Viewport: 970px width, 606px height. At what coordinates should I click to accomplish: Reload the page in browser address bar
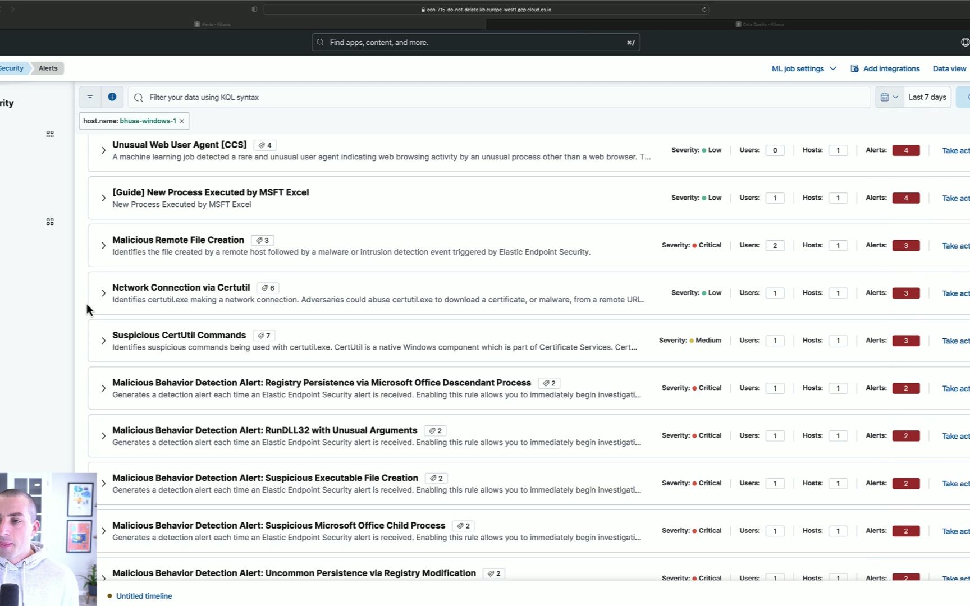pos(704,10)
